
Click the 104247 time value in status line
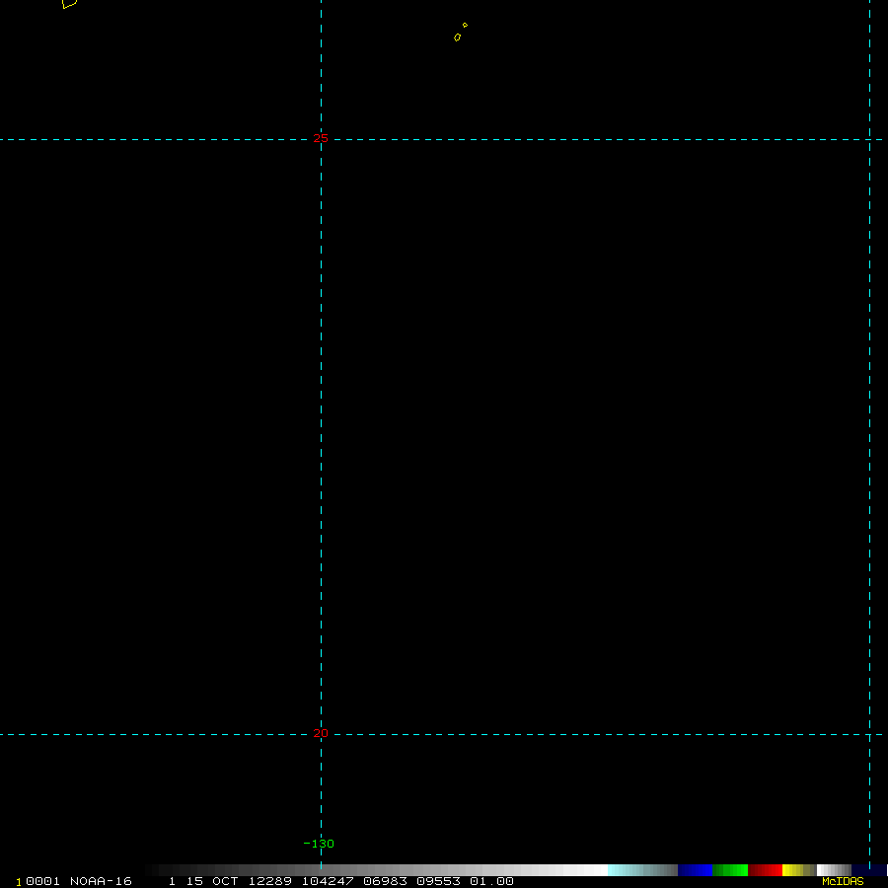point(328,882)
